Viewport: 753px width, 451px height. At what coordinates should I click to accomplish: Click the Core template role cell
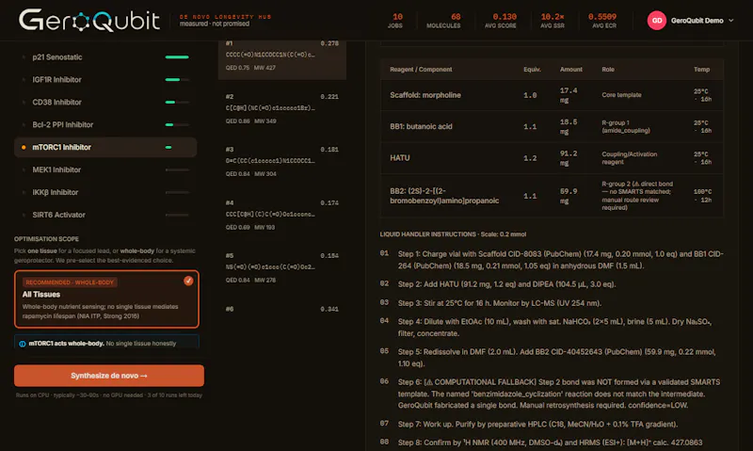(621, 95)
